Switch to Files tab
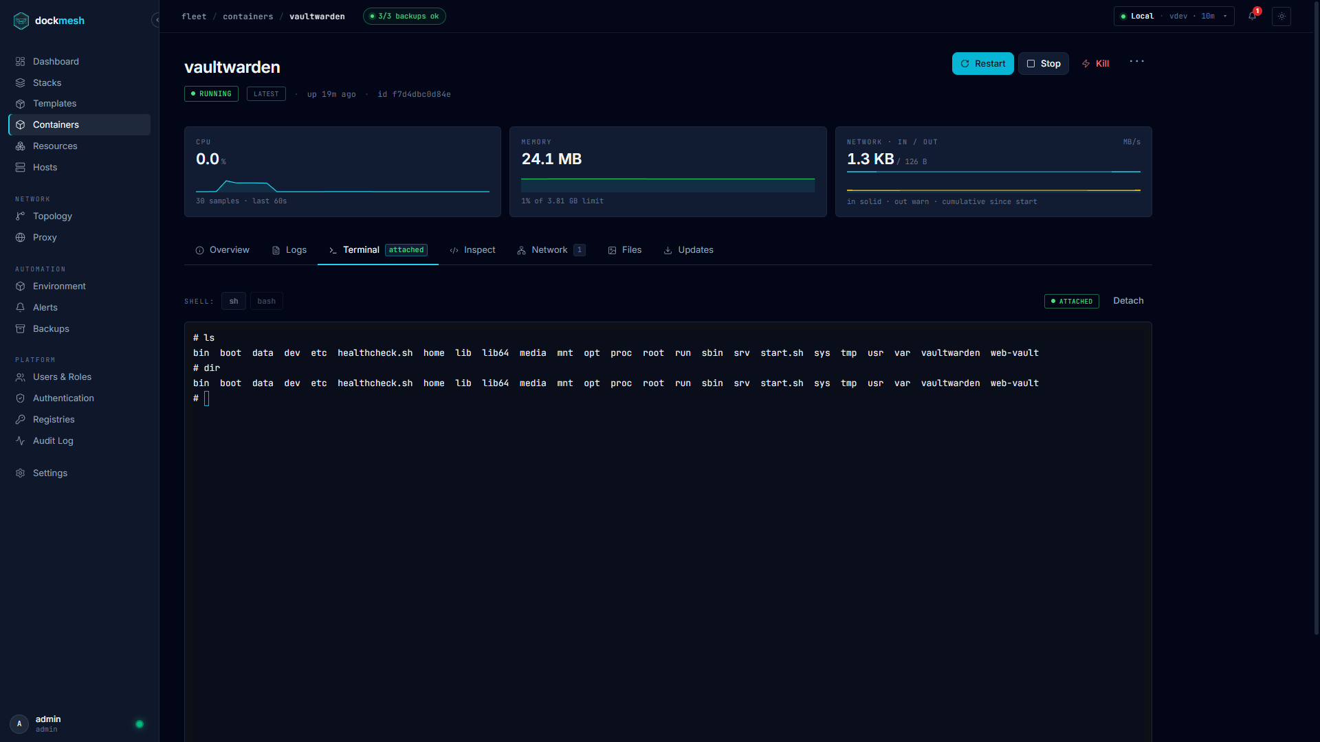This screenshot has width=1320, height=742. (x=624, y=250)
